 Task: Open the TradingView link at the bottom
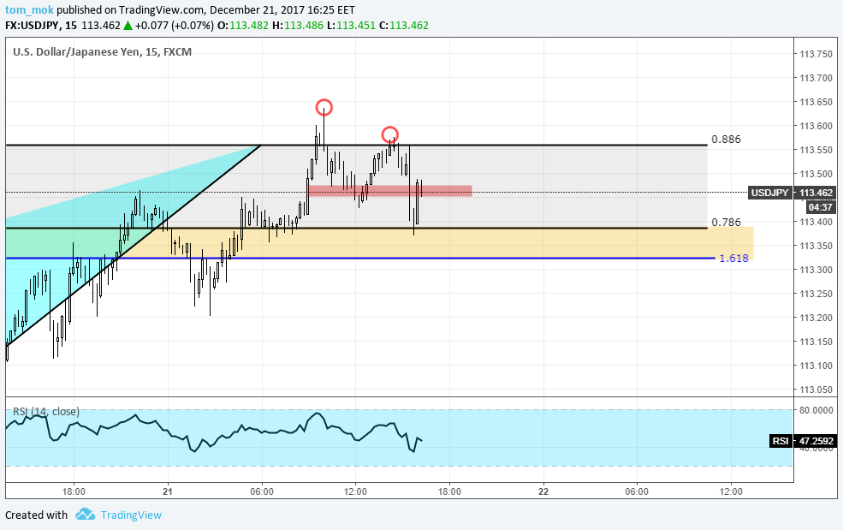point(131,515)
